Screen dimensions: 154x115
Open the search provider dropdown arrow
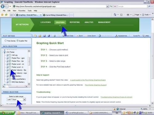coord(152,6)
